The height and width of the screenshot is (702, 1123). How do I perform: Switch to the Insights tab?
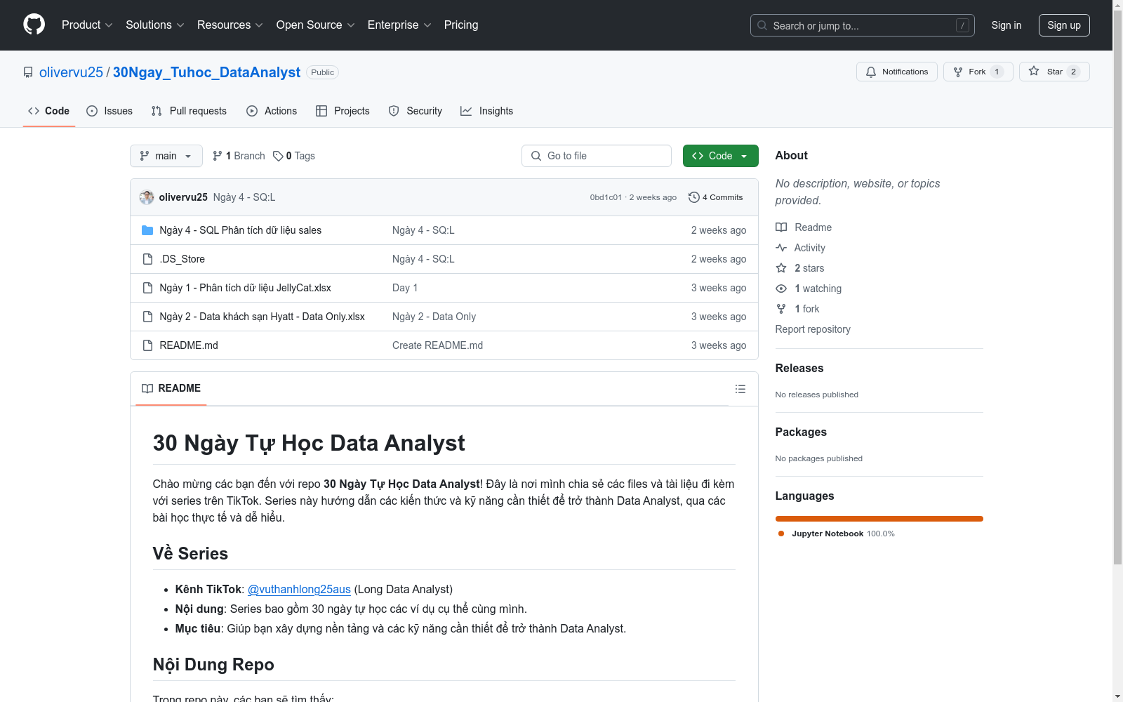coord(487,111)
